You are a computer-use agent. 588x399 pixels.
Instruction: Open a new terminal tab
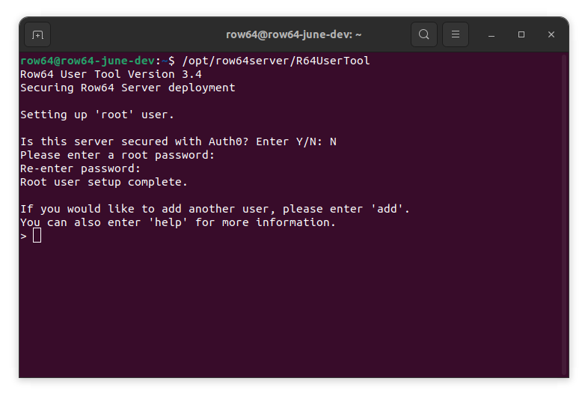click(37, 34)
